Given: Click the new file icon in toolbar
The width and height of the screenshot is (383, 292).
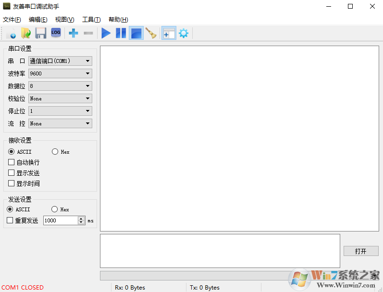Looking at the screenshot, I should click(11, 33).
